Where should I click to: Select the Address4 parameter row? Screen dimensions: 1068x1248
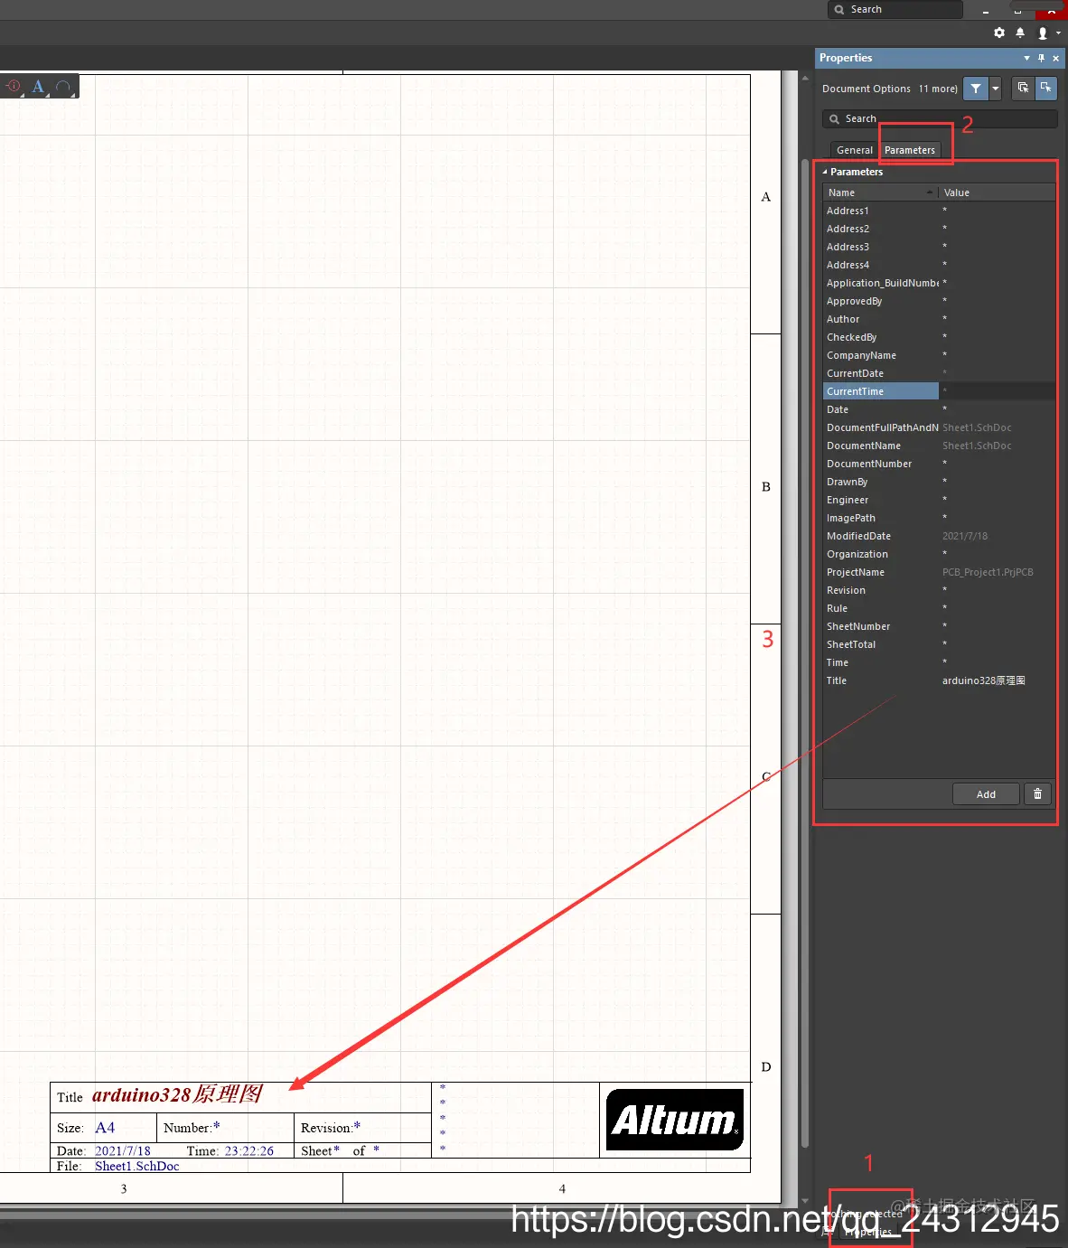point(939,265)
